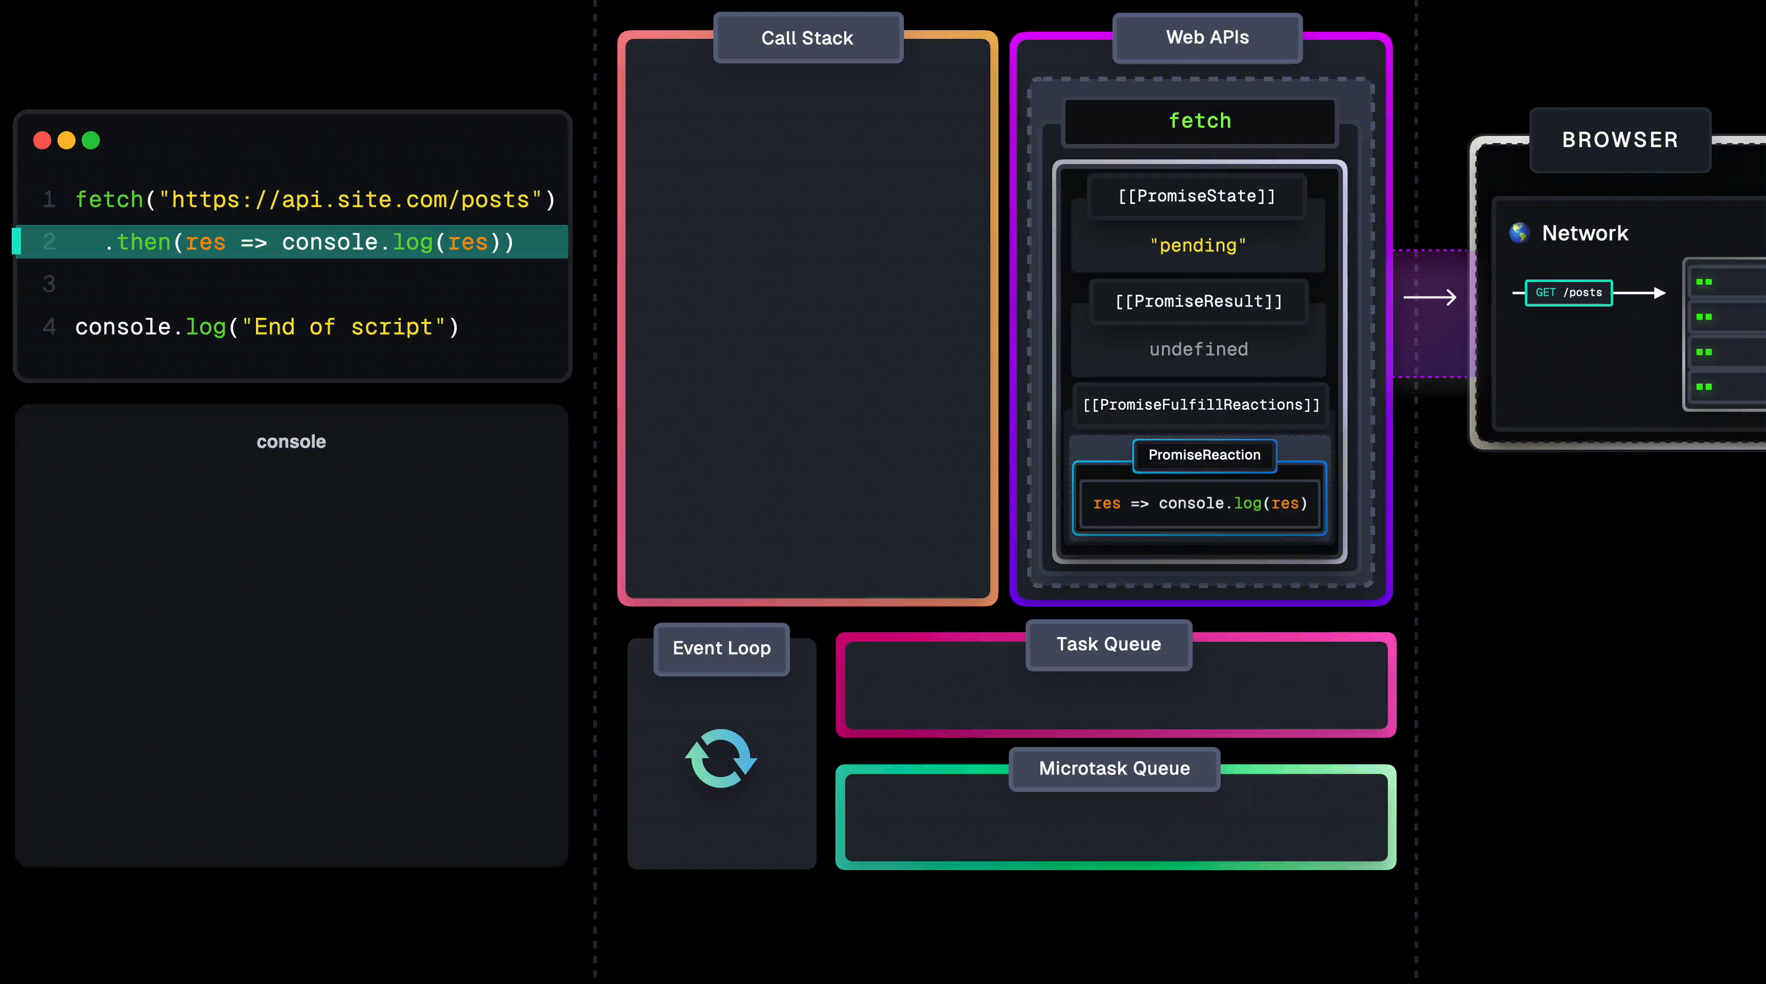
Task: Click the red dot in the code window
Action: click(x=42, y=140)
